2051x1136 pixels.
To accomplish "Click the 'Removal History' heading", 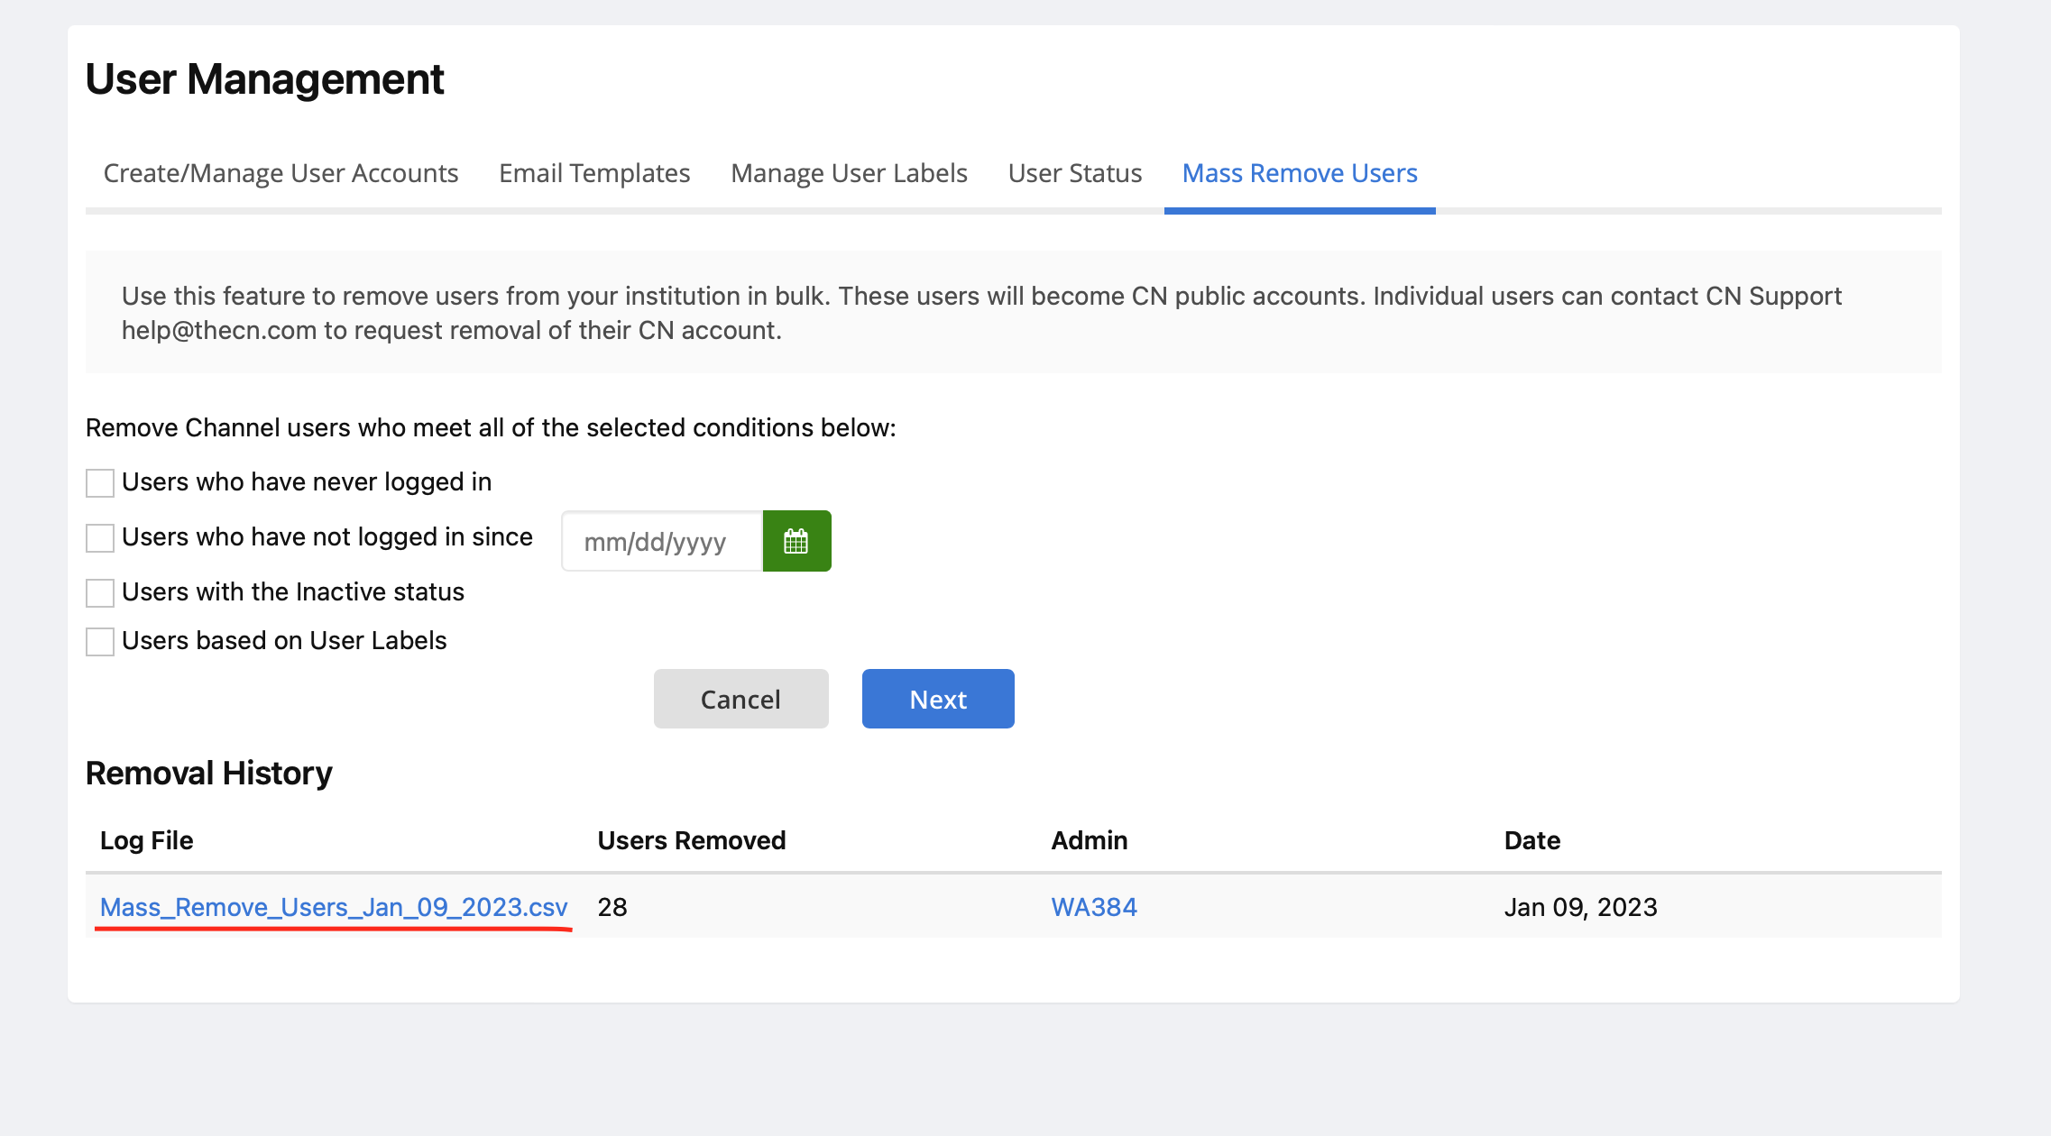I will click(x=209, y=774).
